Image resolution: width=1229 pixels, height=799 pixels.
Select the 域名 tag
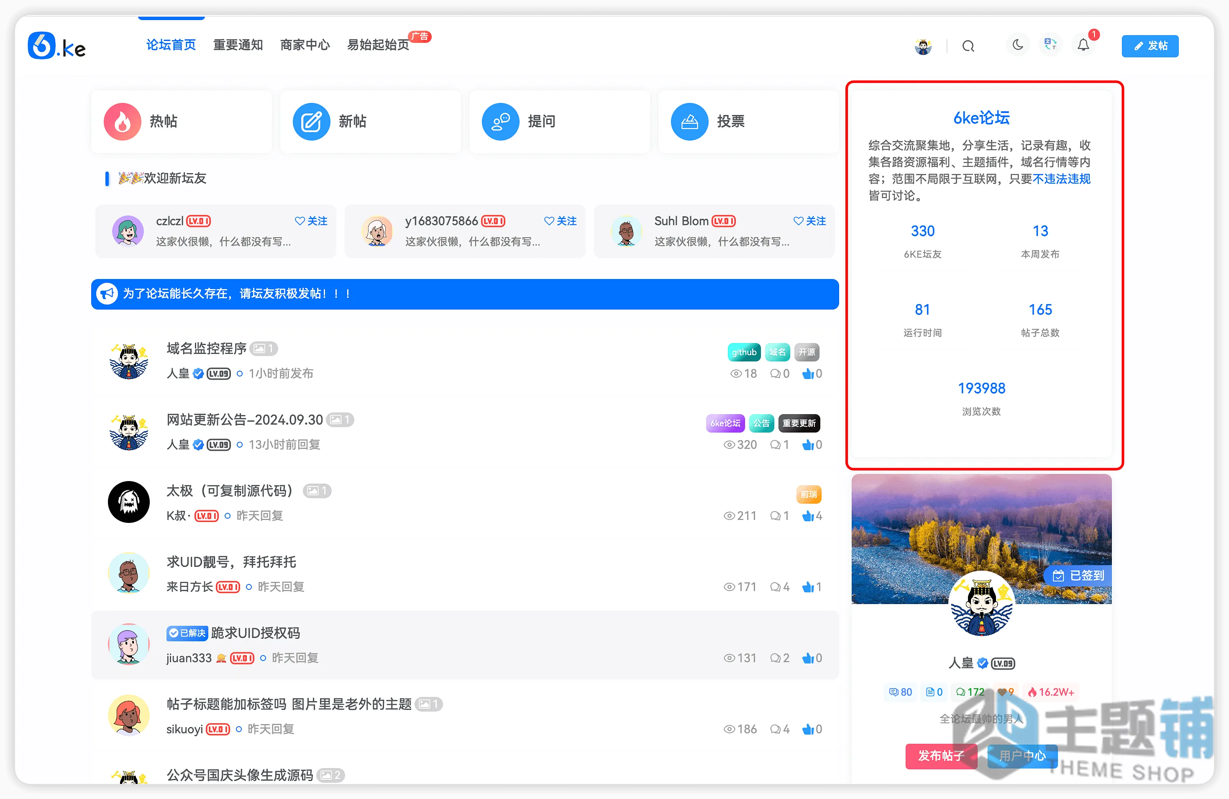pos(777,352)
